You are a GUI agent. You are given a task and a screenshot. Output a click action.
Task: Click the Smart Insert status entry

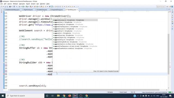[123, 92]
